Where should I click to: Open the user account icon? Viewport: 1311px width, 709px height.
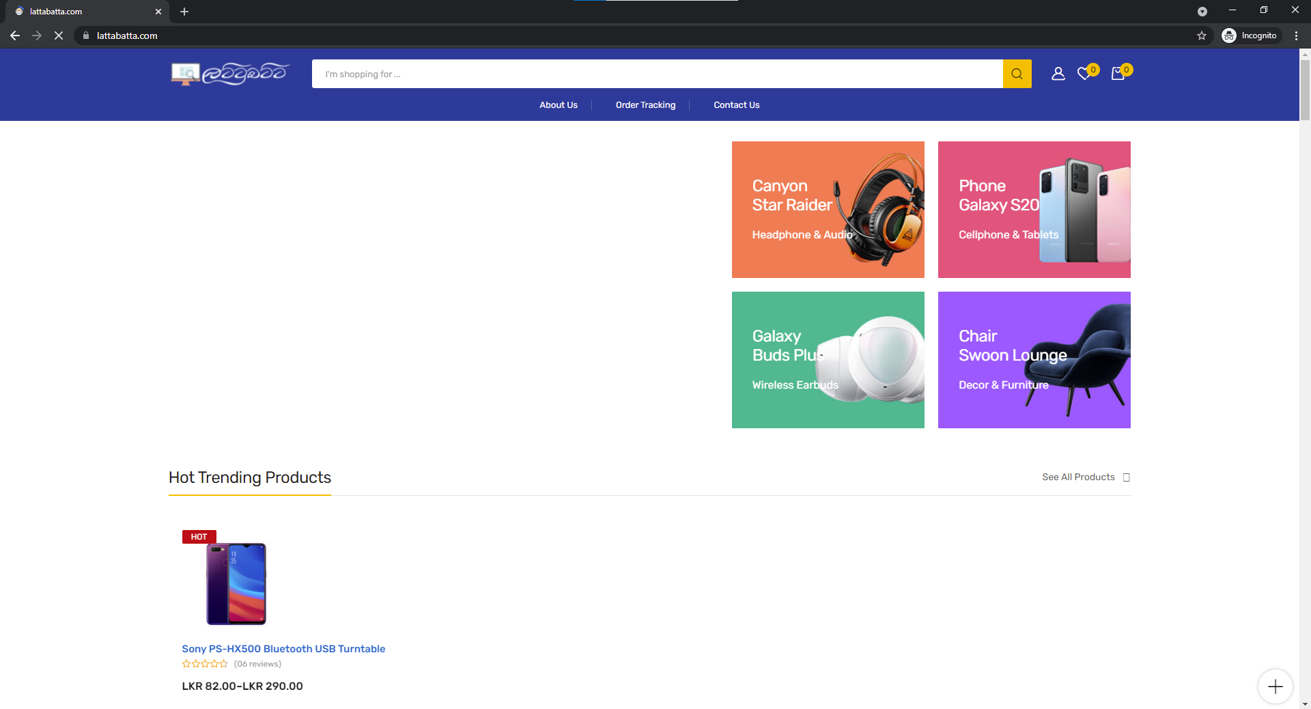click(x=1058, y=74)
